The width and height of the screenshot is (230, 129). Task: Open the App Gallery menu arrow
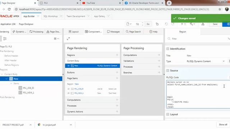point(108,16)
